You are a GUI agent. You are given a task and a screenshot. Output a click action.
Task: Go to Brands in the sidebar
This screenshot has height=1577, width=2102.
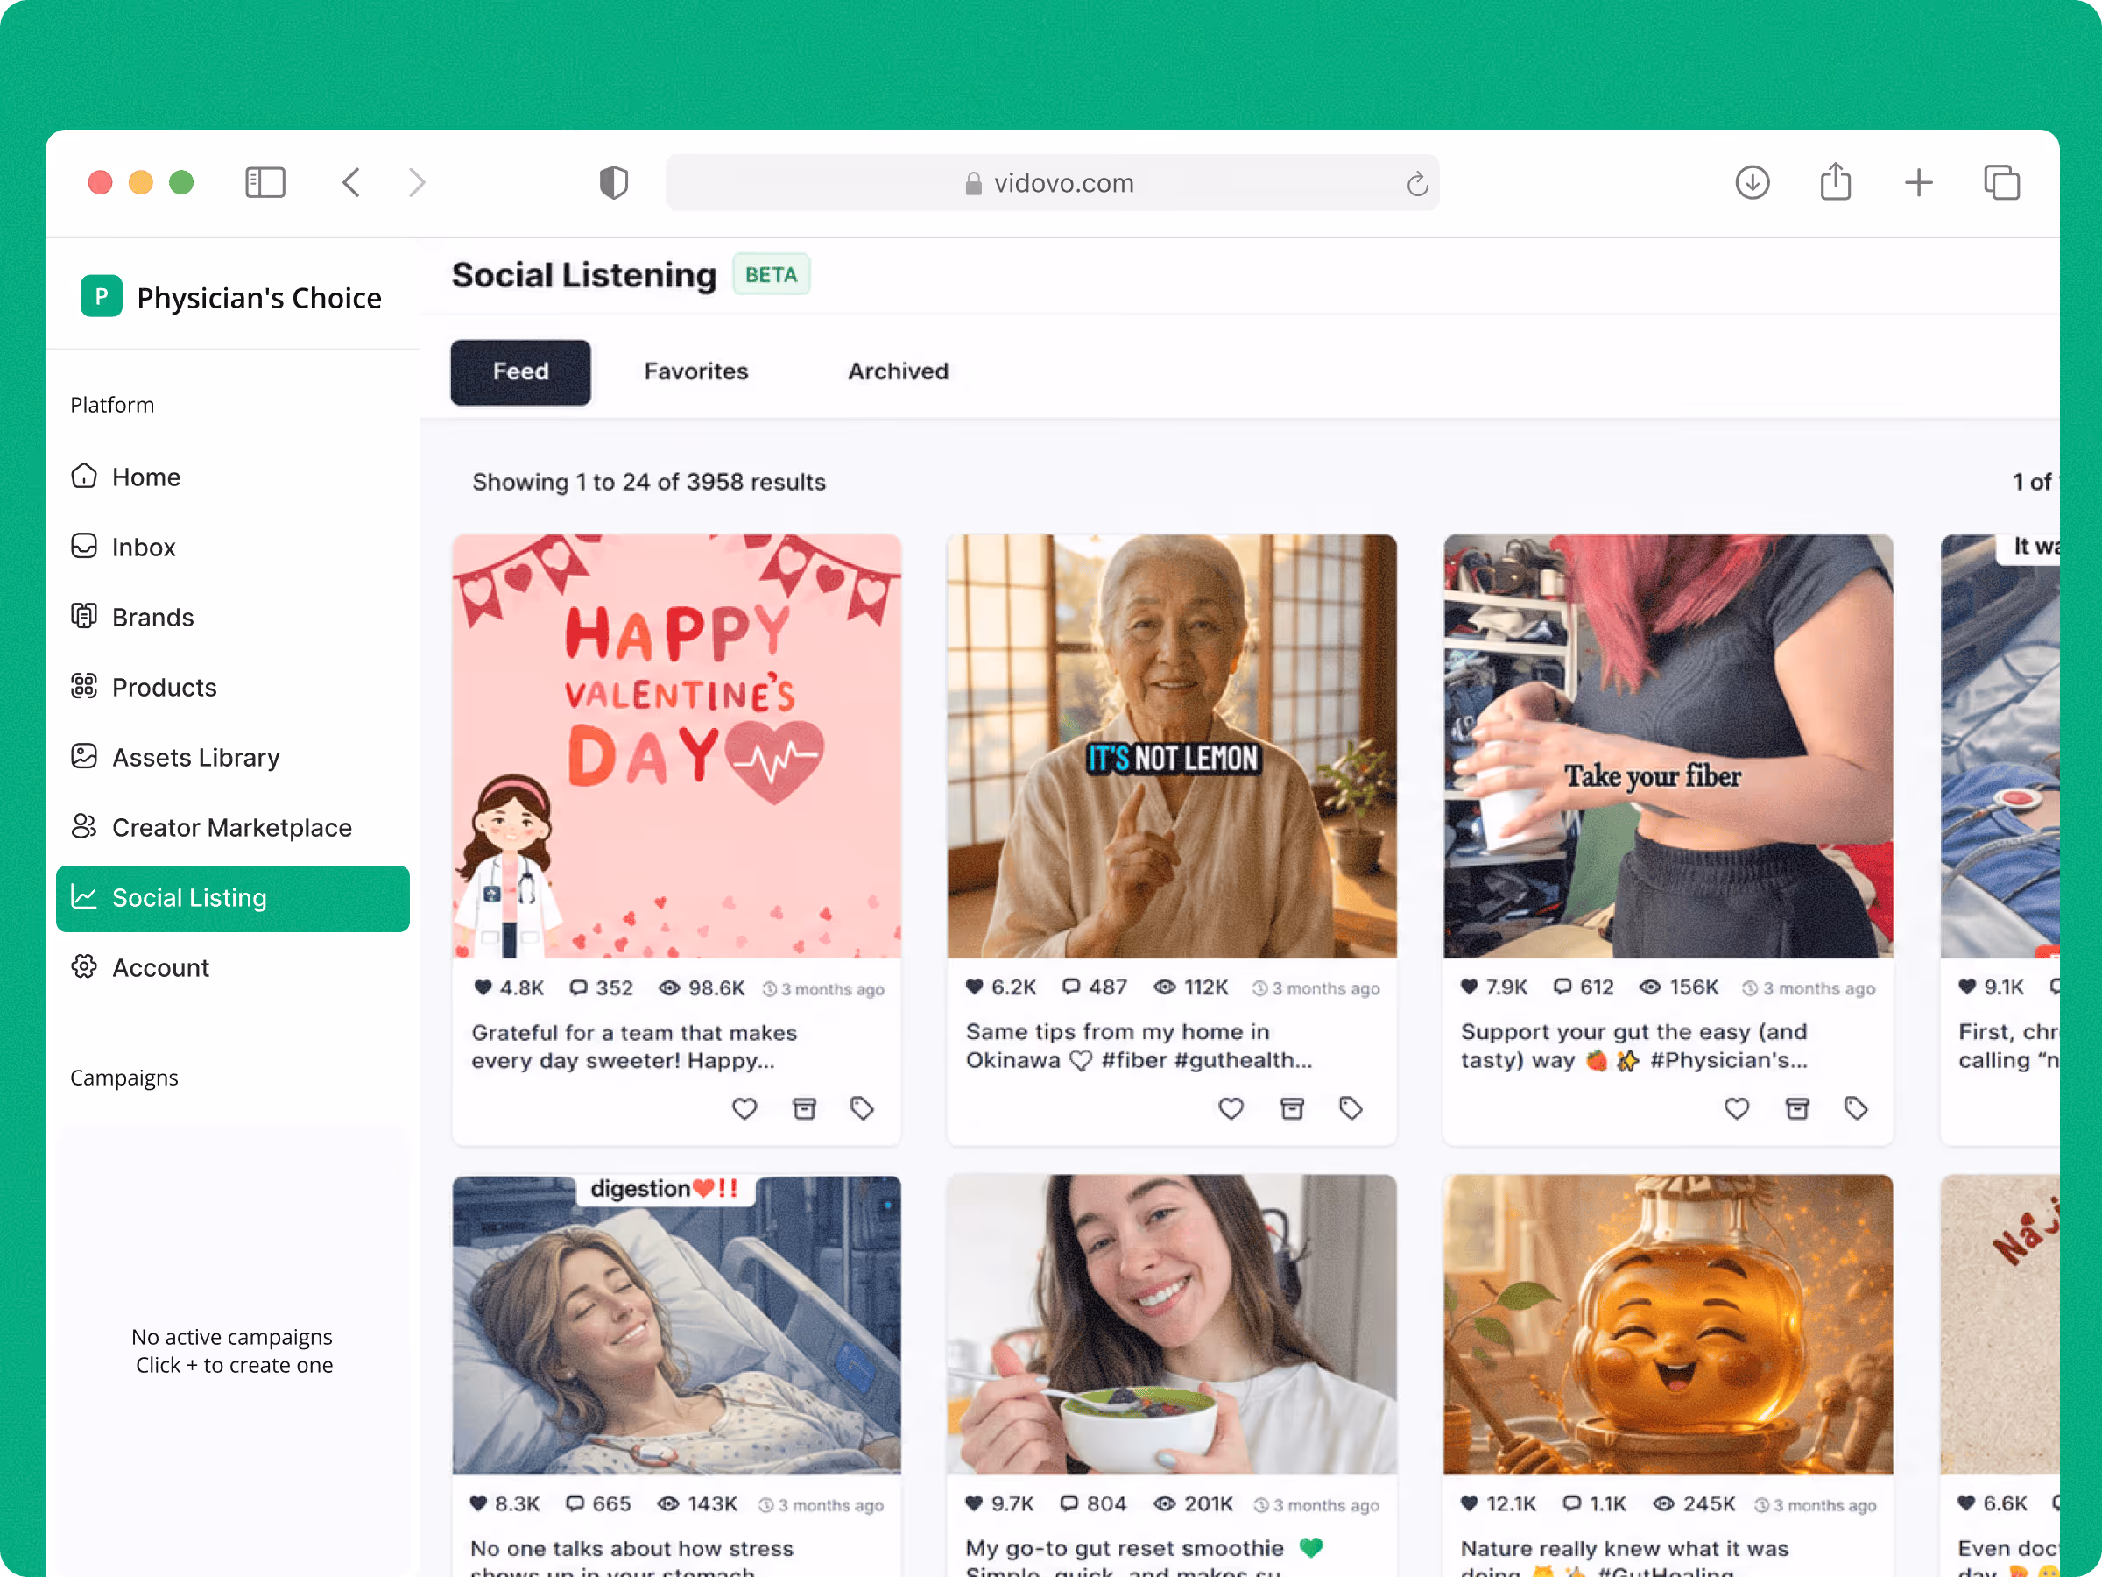point(233,617)
